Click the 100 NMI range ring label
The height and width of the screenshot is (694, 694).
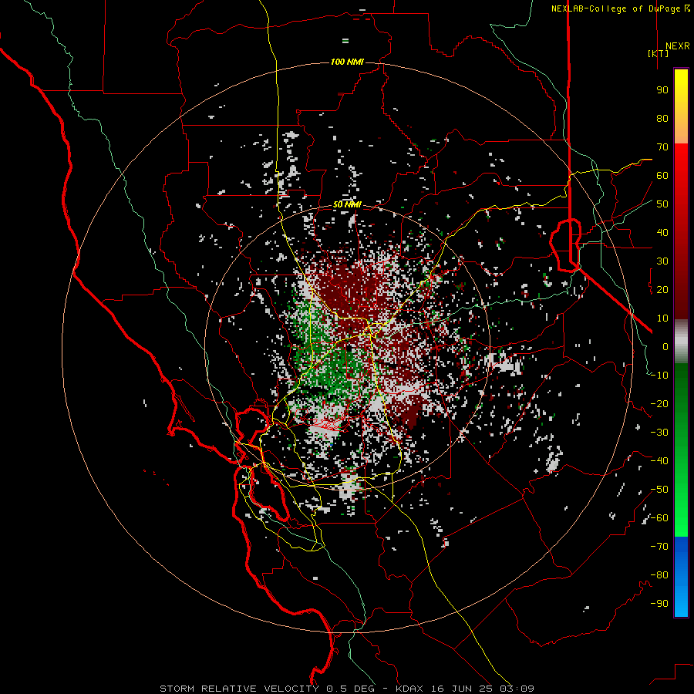point(347,62)
